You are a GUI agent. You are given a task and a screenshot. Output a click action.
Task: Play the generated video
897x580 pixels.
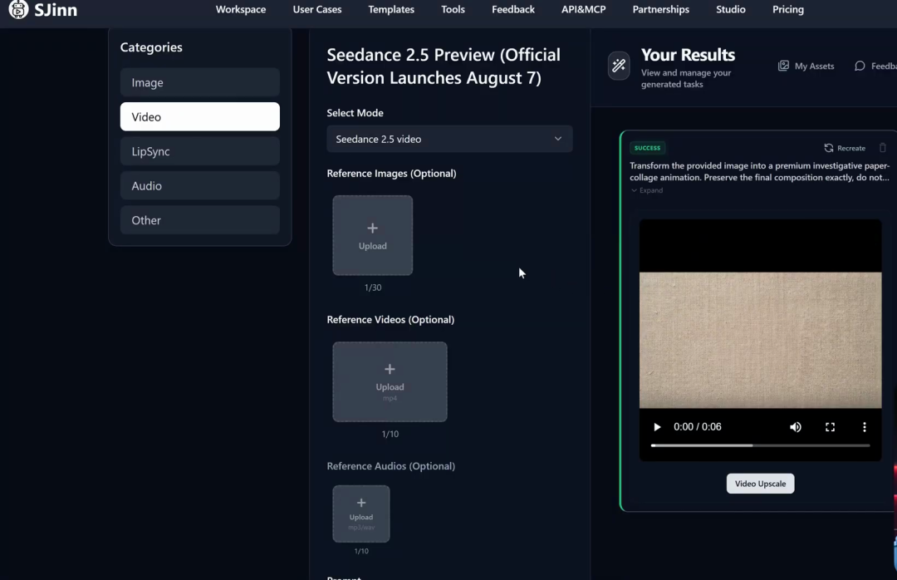click(657, 427)
